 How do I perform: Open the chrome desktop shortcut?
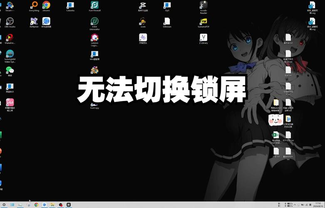46,7
